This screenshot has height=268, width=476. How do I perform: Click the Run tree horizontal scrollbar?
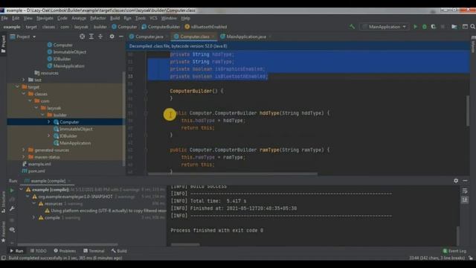pyautogui.click(x=68, y=244)
